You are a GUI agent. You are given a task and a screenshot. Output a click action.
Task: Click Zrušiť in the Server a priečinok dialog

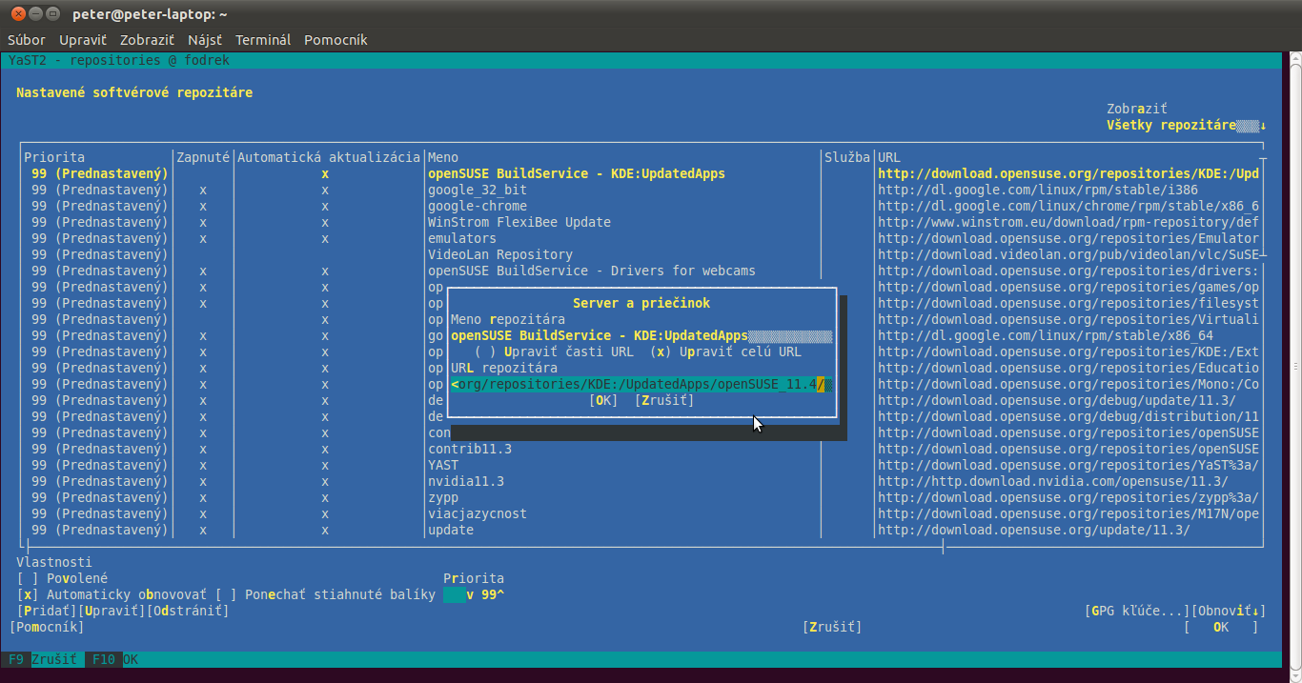(x=664, y=400)
